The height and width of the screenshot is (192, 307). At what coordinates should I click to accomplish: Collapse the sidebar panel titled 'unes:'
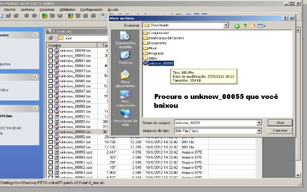pos(35,34)
